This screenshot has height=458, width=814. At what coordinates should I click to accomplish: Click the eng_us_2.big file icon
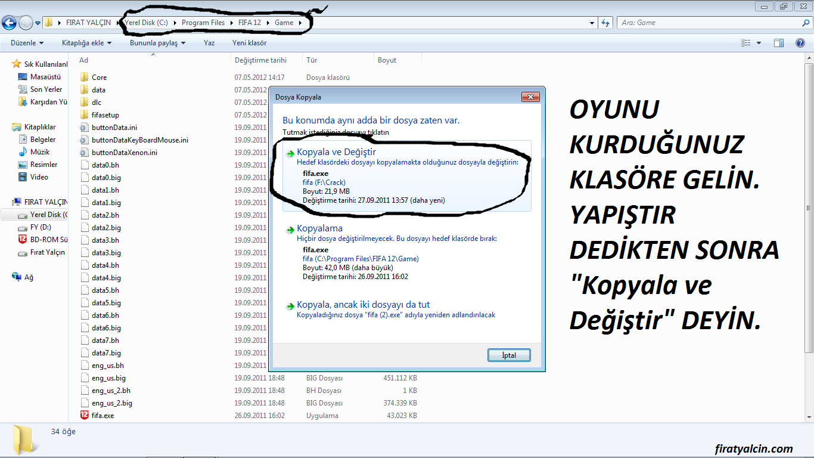[x=84, y=403]
